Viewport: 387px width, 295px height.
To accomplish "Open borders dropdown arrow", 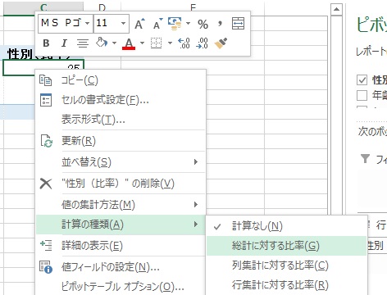I will (170, 43).
